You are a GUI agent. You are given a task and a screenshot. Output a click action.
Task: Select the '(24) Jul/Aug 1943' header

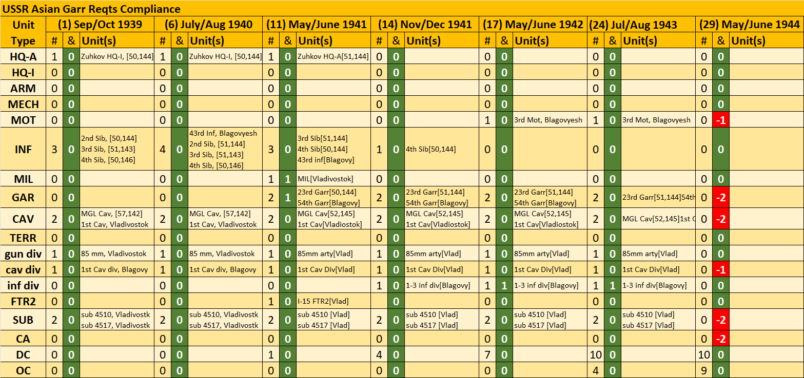point(642,25)
